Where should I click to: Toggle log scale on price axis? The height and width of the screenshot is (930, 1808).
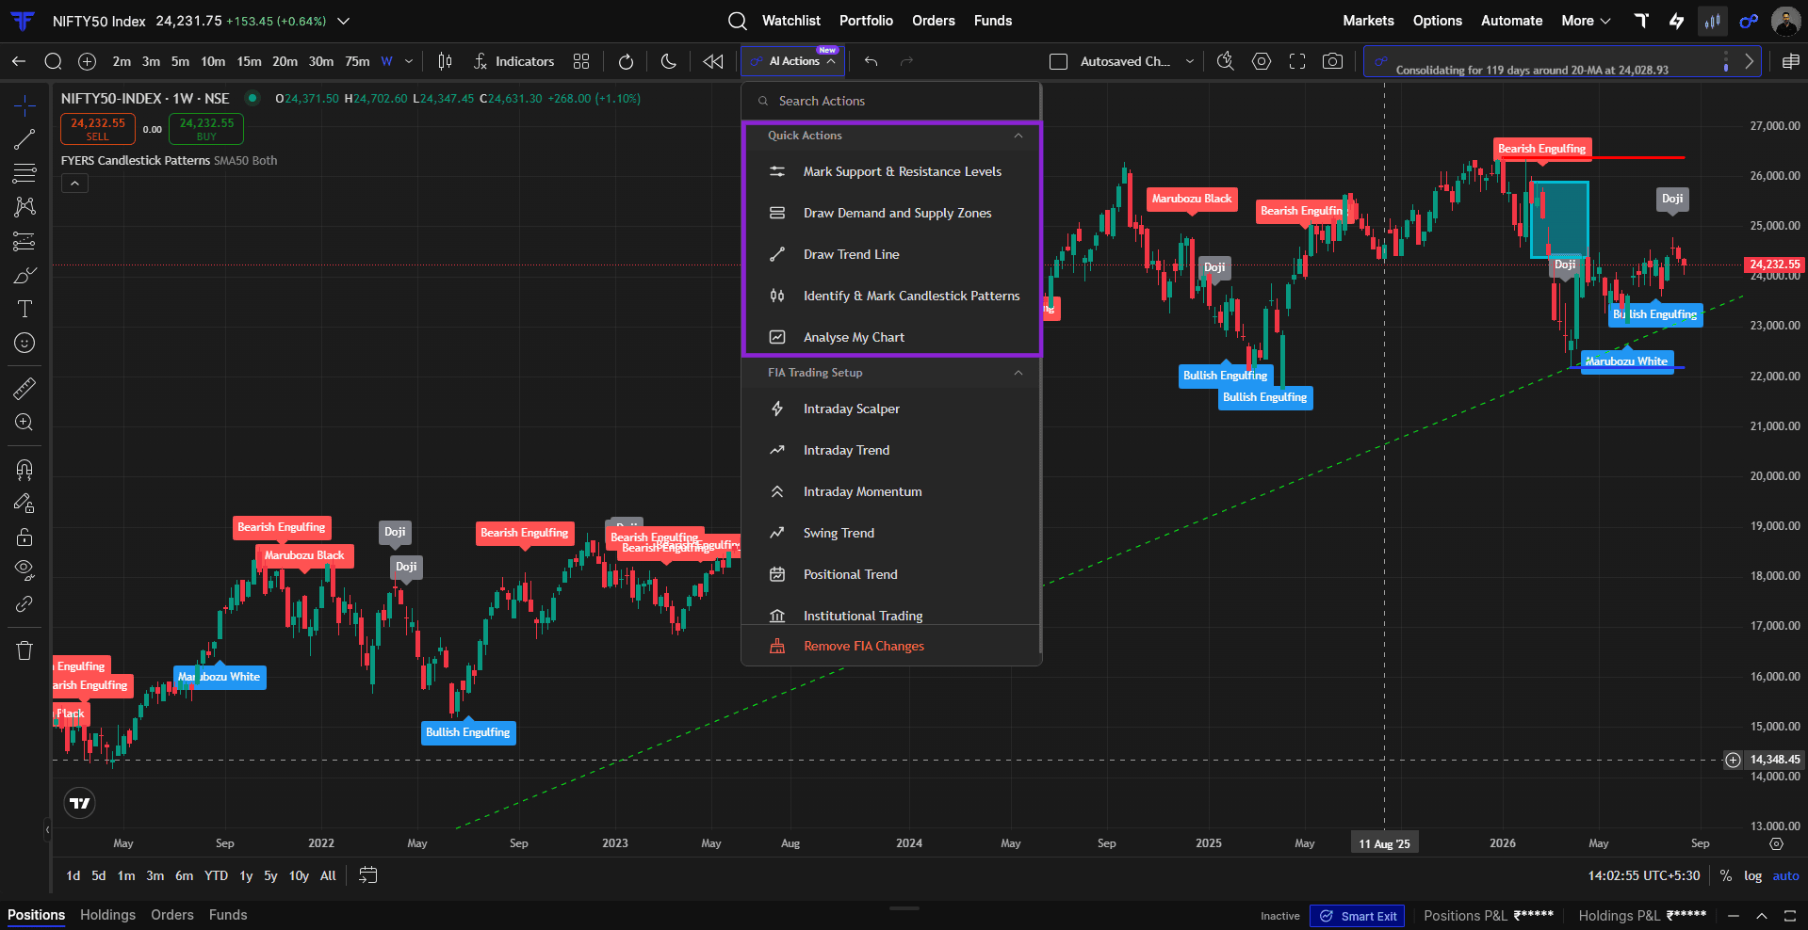(x=1752, y=875)
